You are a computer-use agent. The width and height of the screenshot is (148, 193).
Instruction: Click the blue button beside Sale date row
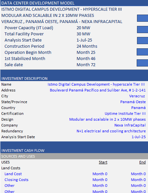pos(143,63)
